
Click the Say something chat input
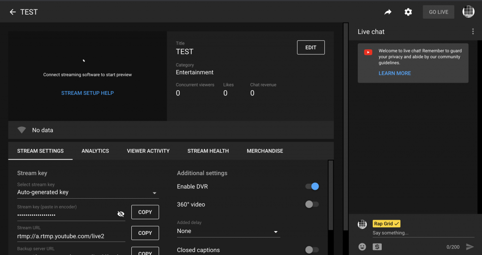[x=423, y=233]
